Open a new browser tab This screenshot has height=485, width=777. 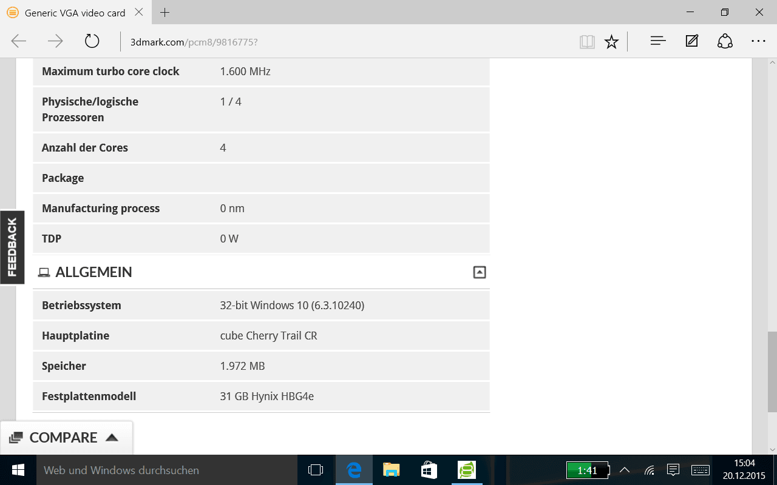pos(165,12)
